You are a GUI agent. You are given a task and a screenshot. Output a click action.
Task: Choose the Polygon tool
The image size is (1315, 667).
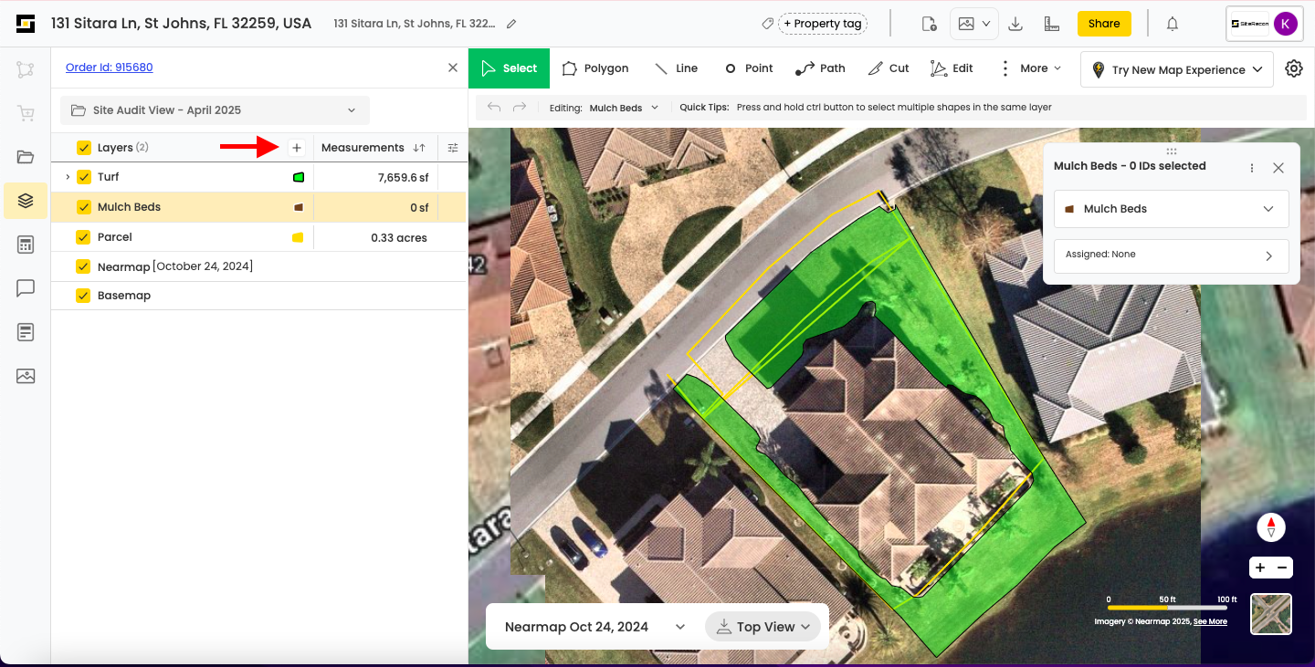(595, 68)
